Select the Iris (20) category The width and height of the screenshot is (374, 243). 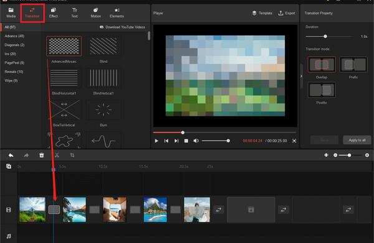coord(10,54)
